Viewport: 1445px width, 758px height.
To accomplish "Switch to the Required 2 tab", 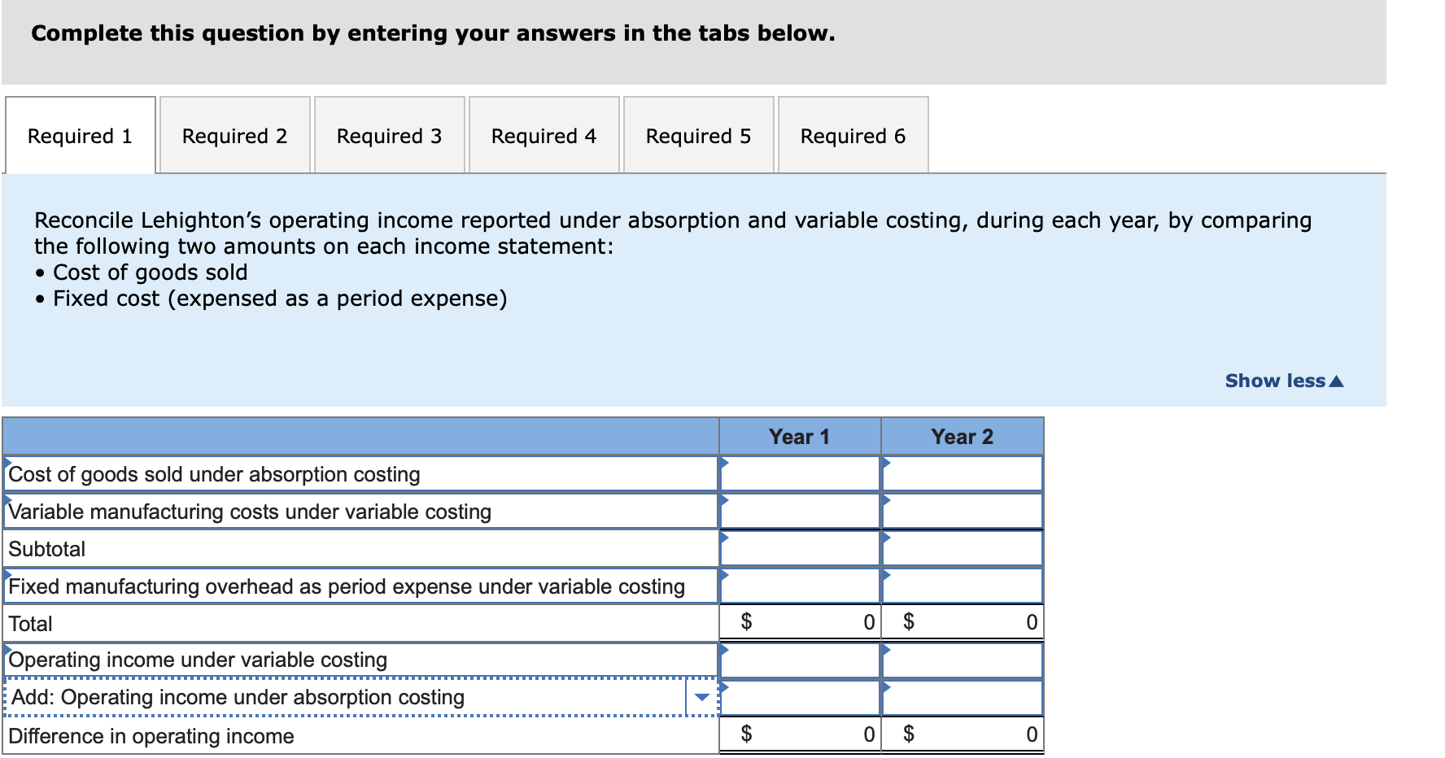I will point(234,135).
